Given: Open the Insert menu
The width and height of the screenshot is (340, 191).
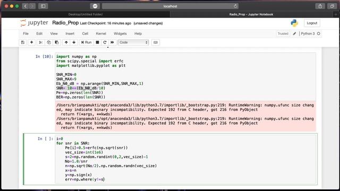Looking at the screenshot, I should 70,33.
